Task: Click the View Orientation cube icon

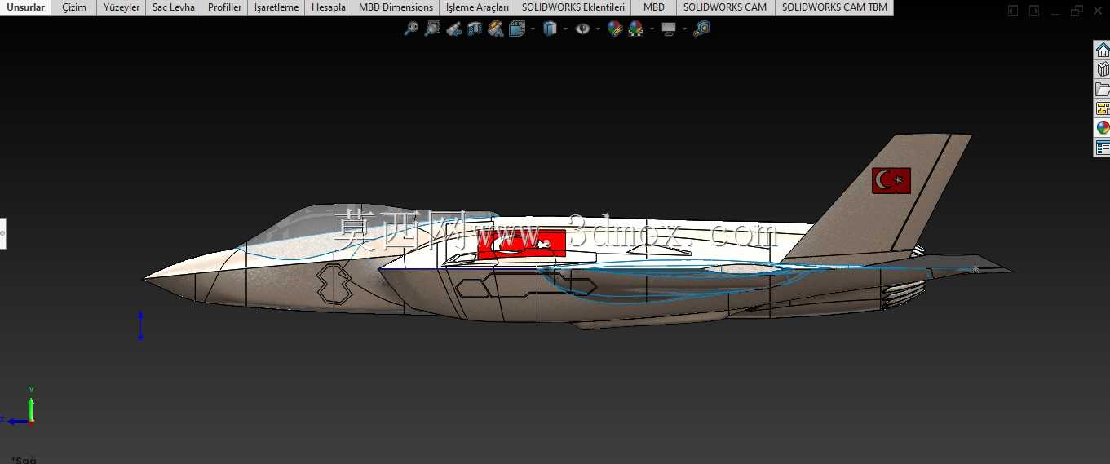Action: (517, 29)
